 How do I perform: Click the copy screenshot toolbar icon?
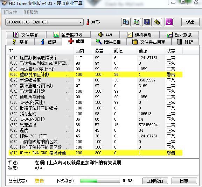pyautogui.click(x=136, y=22)
